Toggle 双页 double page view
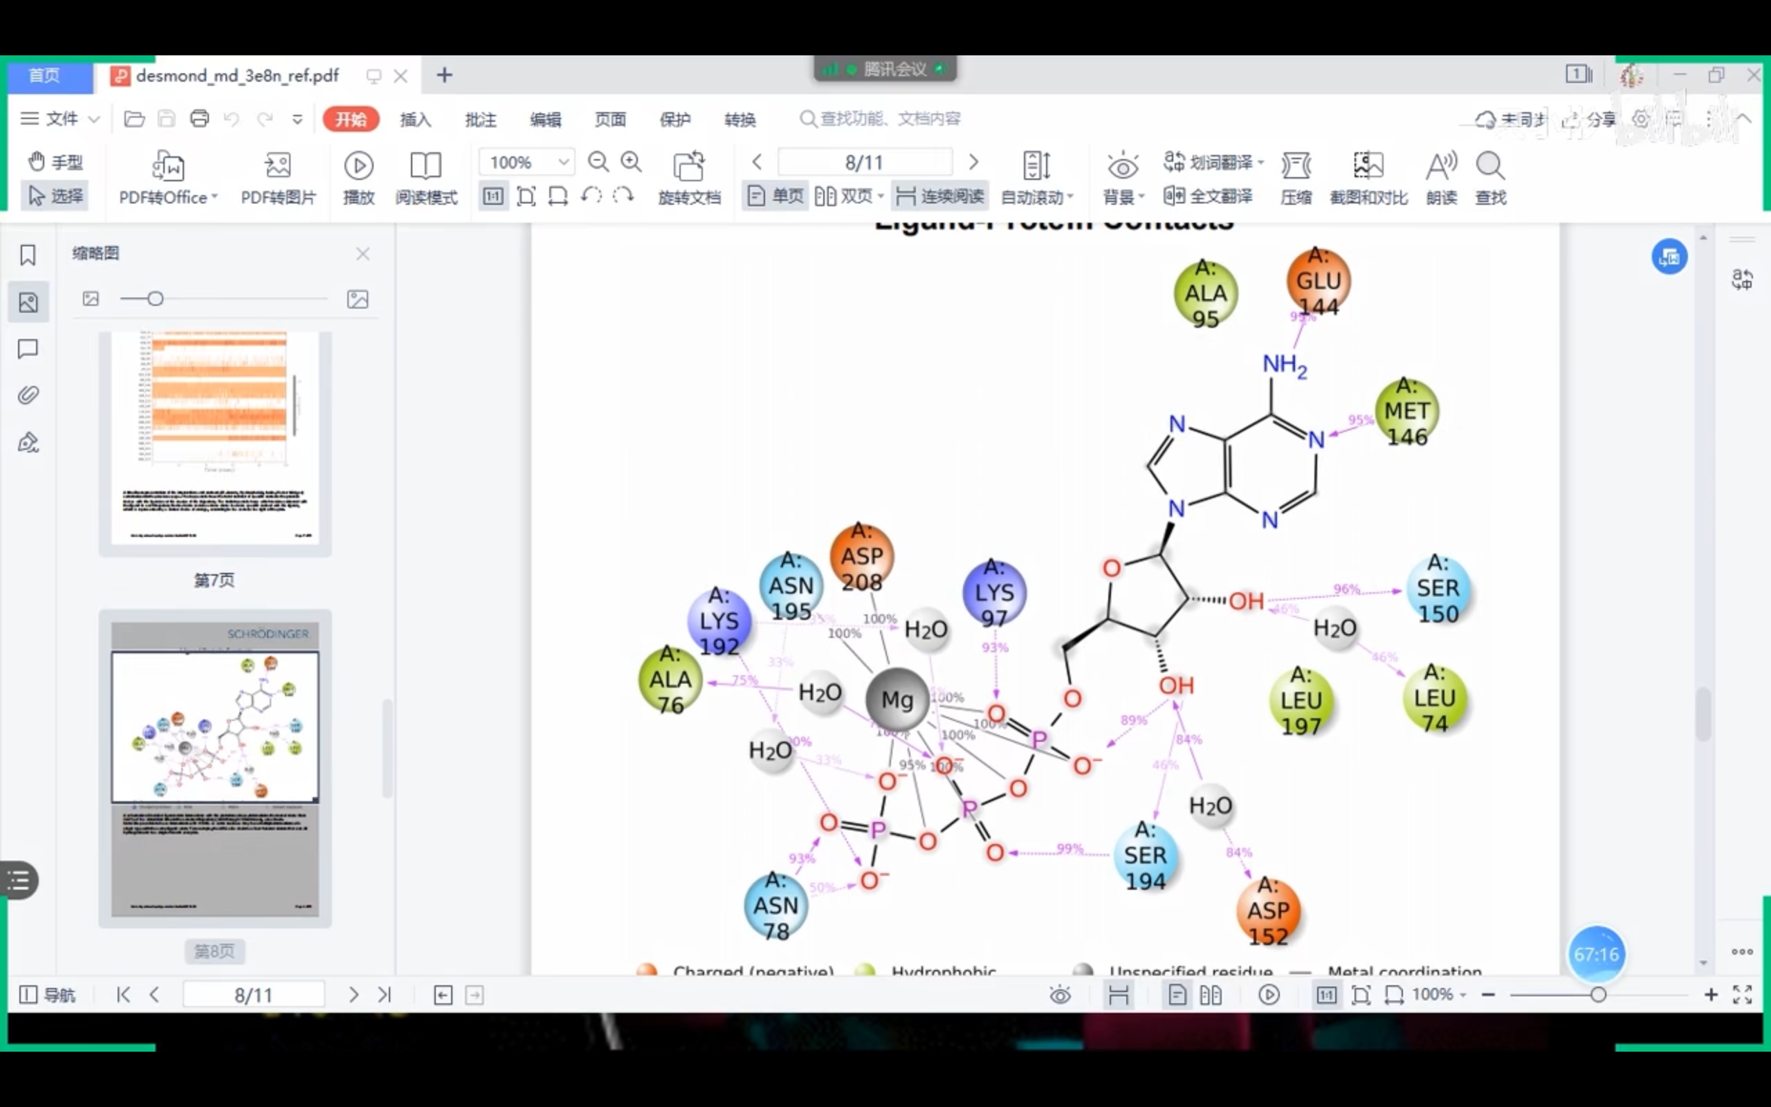The width and height of the screenshot is (1771, 1107). (849, 196)
